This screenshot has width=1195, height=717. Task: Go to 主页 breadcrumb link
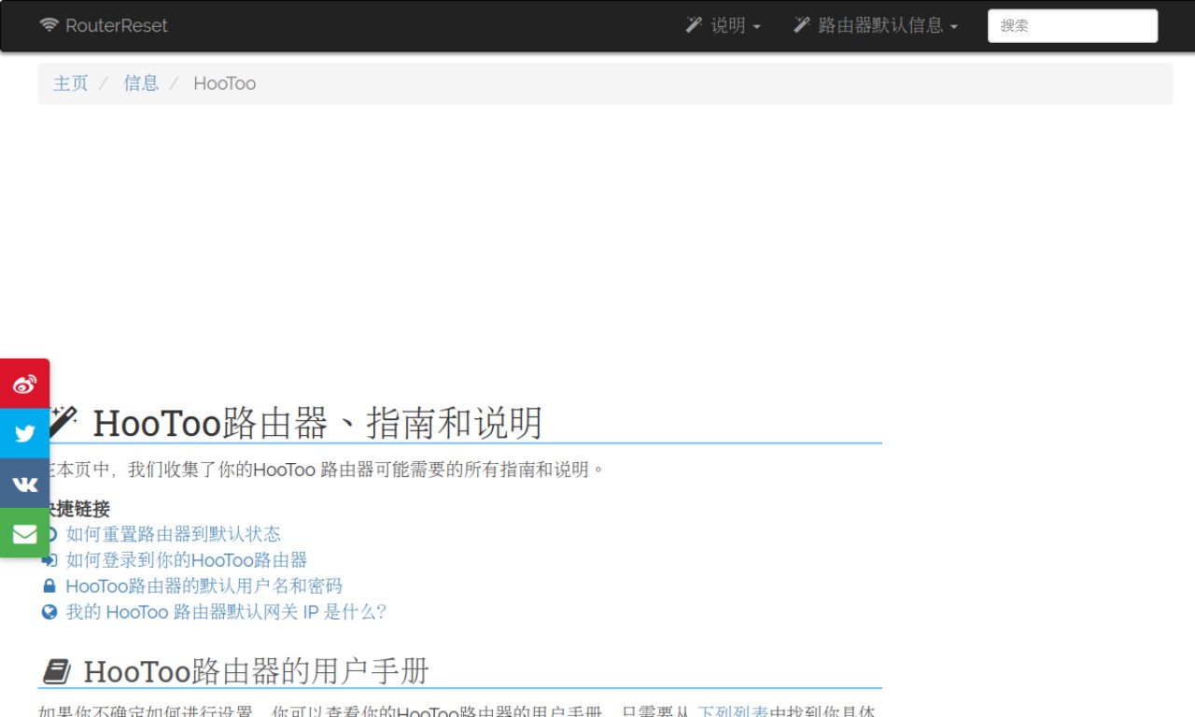tap(71, 83)
